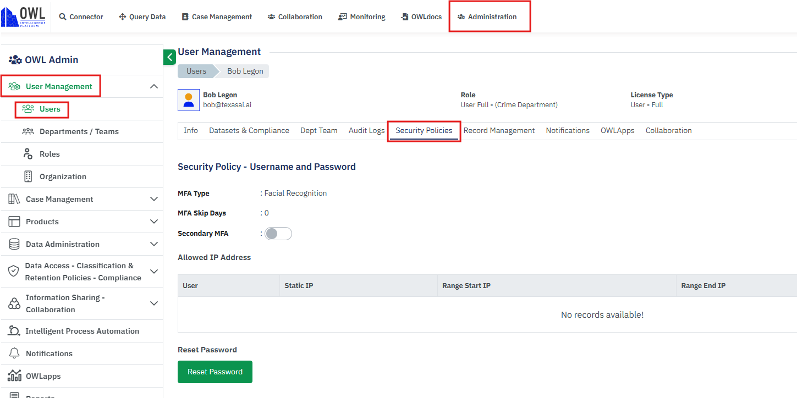Click the Data Administration database icon
The image size is (797, 398).
(15, 244)
